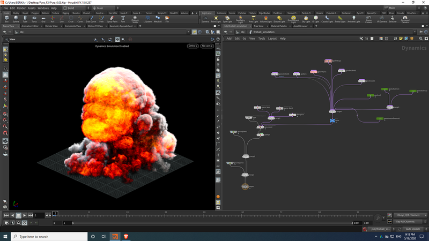
Task: Open the Render menu
Action: pyautogui.click(x=21, y=8)
